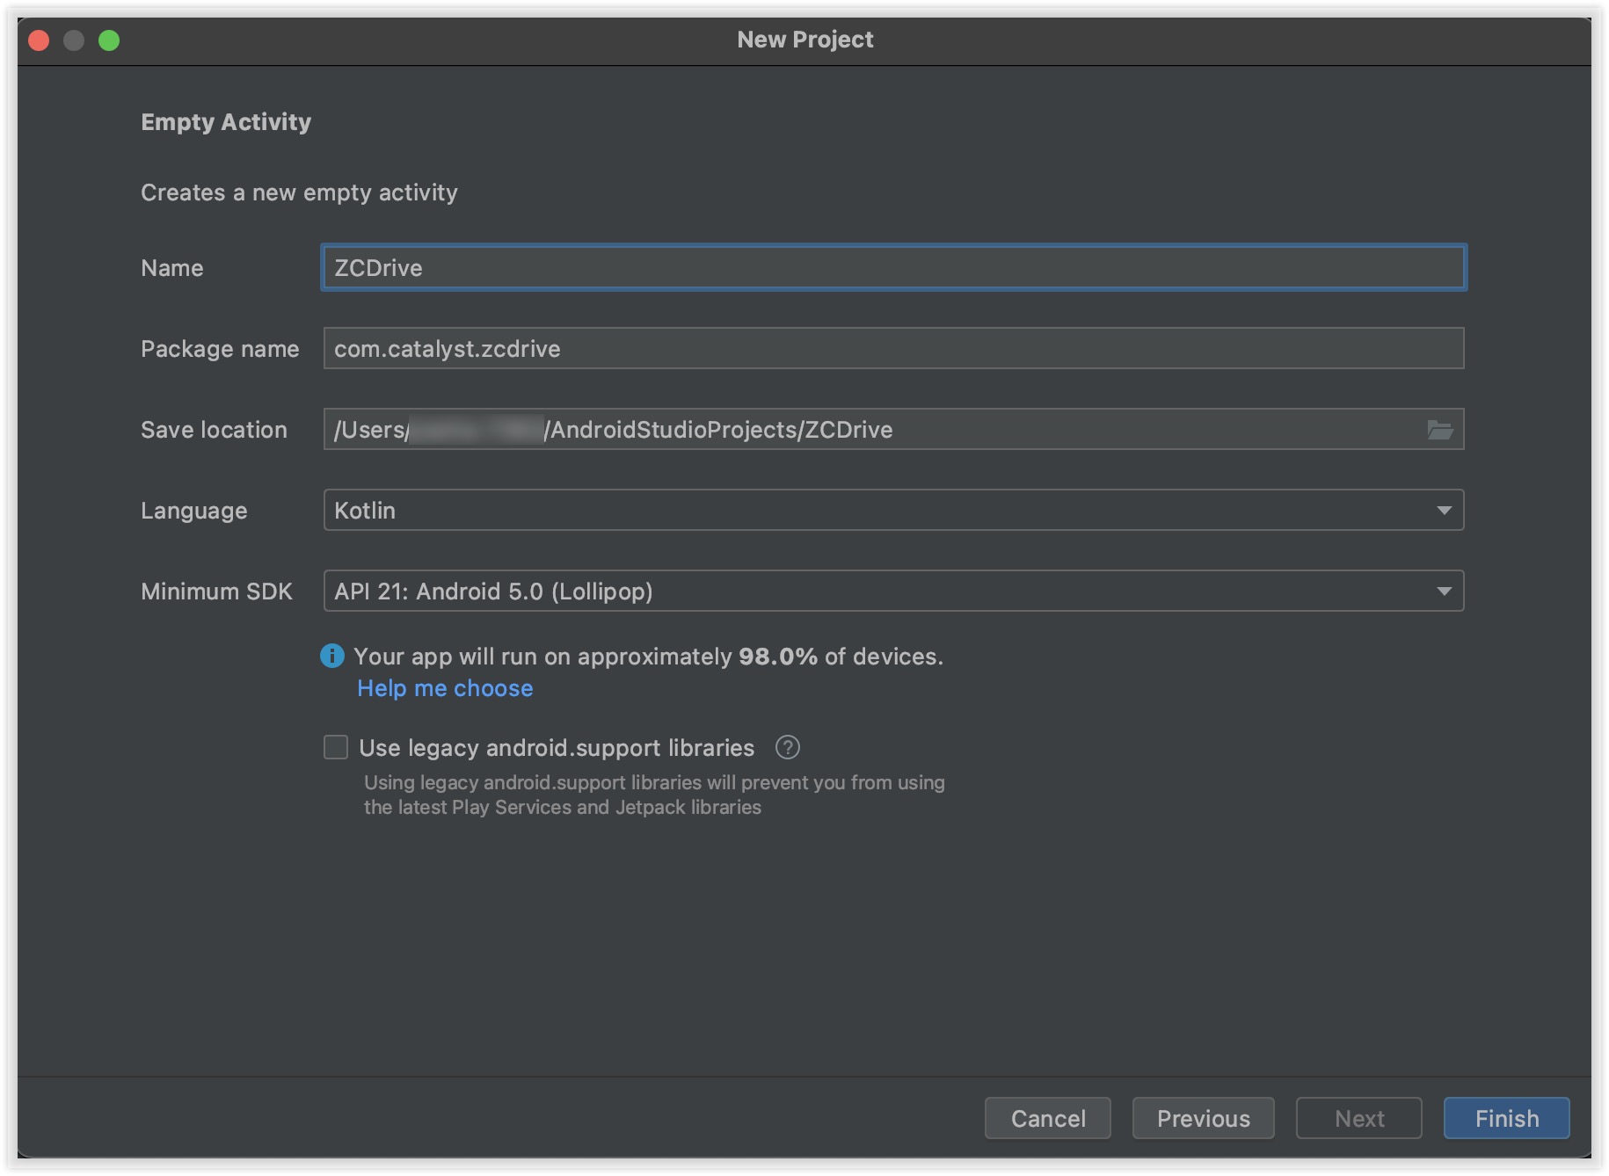Click the arrow at the Language field's right edge
1609x1176 pixels.
pyautogui.click(x=1444, y=511)
